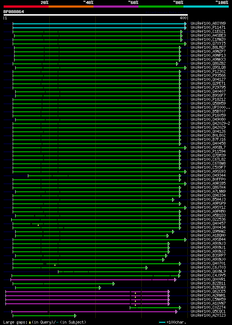Select the UniRef100_Q2PET1 label
The width and height of the screenshot is (232, 325).
tap(208, 83)
